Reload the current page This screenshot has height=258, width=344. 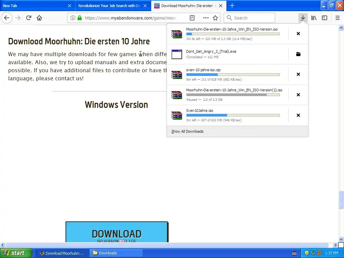tap(29, 18)
